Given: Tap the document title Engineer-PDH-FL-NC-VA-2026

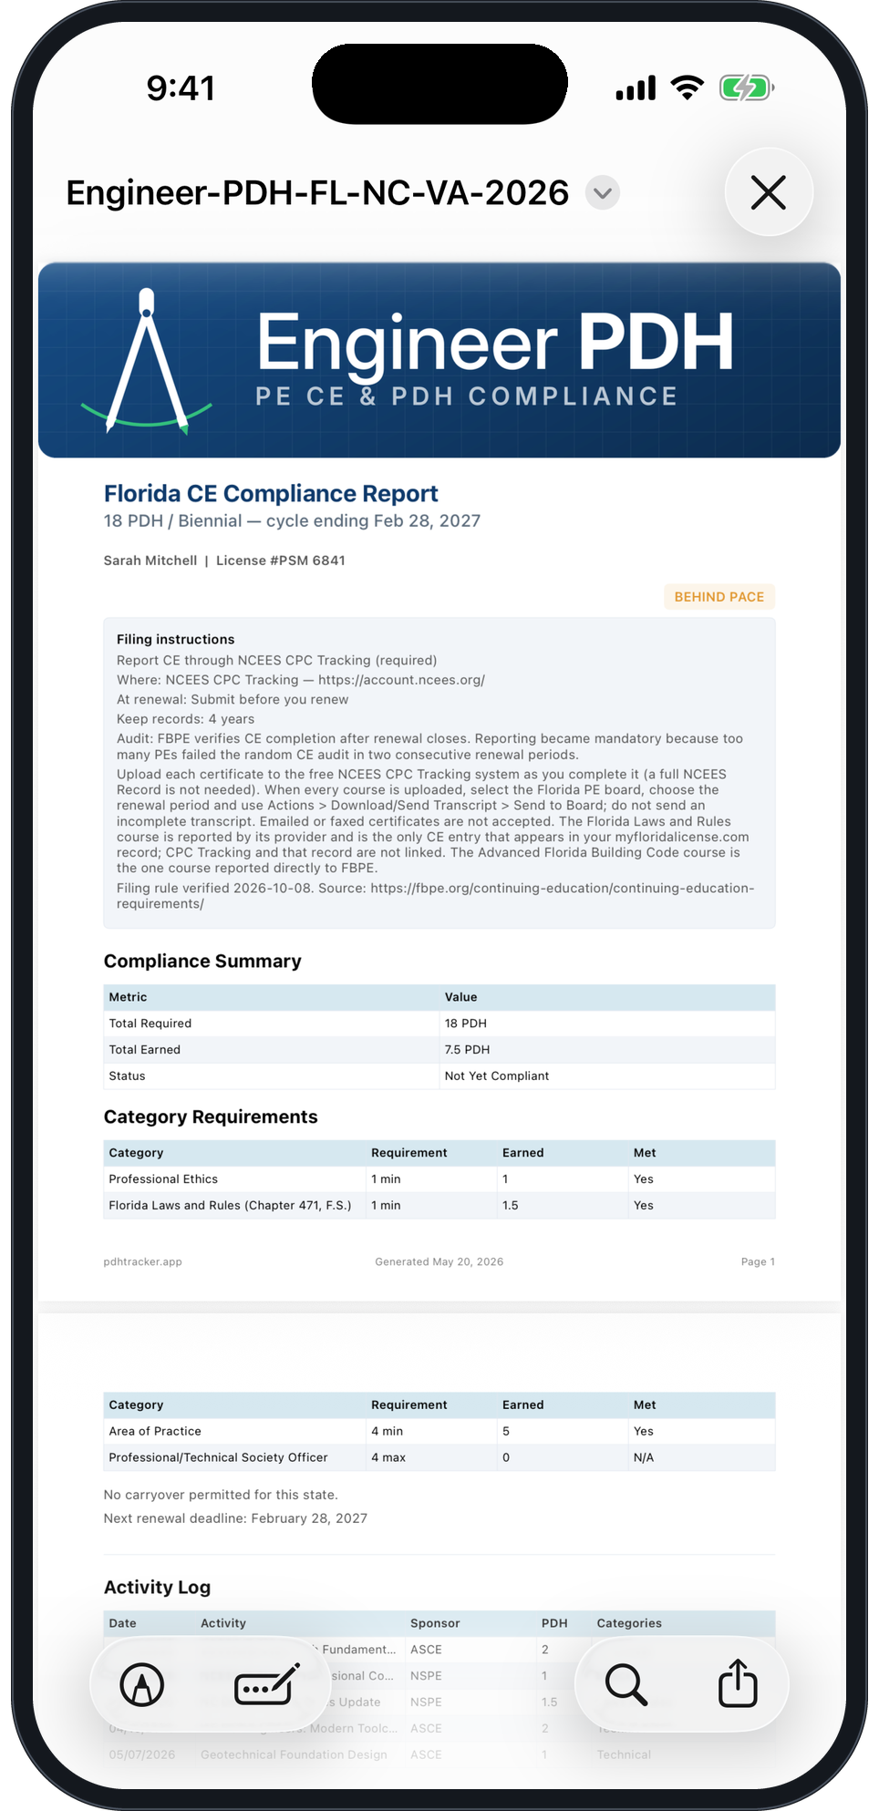Looking at the screenshot, I should pyautogui.click(x=317, y=193).
